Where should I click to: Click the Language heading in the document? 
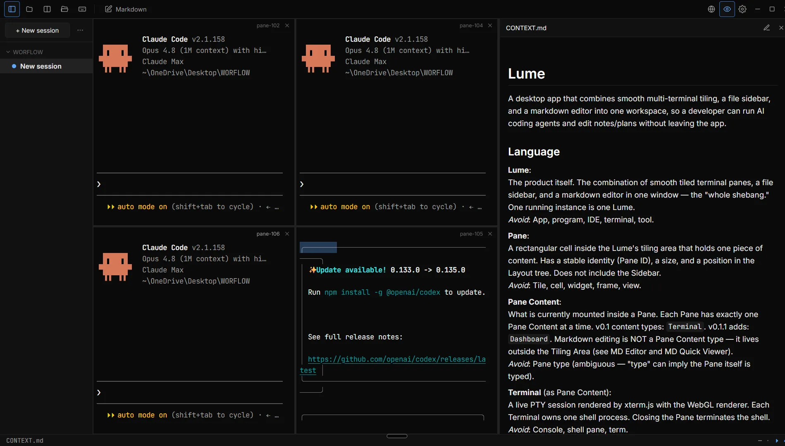pos(534,152)
